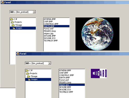Select the Projects folder icon in back window
The image size is (129, 98).
click(x=13, y=22)
